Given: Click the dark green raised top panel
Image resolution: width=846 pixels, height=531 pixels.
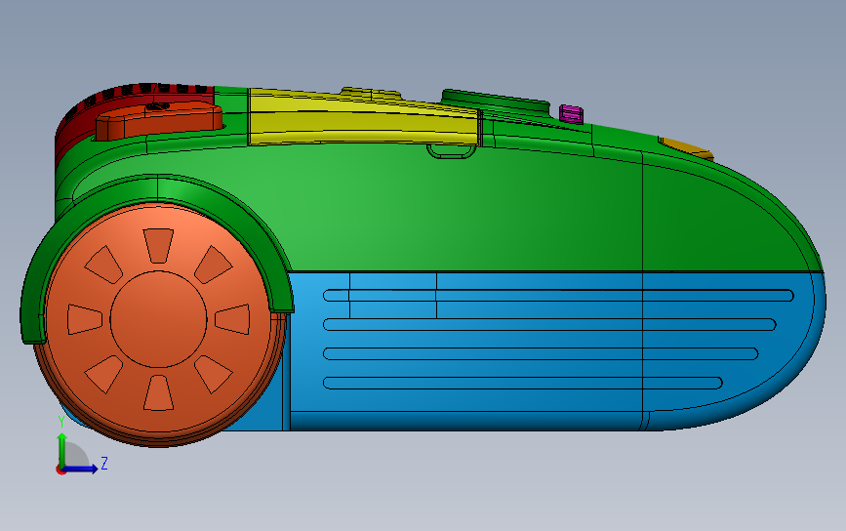Looking at the screenshot, I should pyautogui.click(x=496, y=102).
